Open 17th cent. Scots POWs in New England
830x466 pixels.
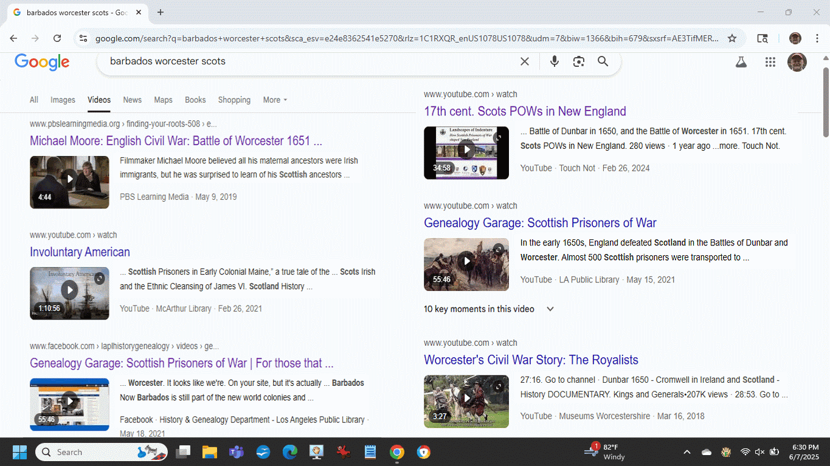pos(525,111)
